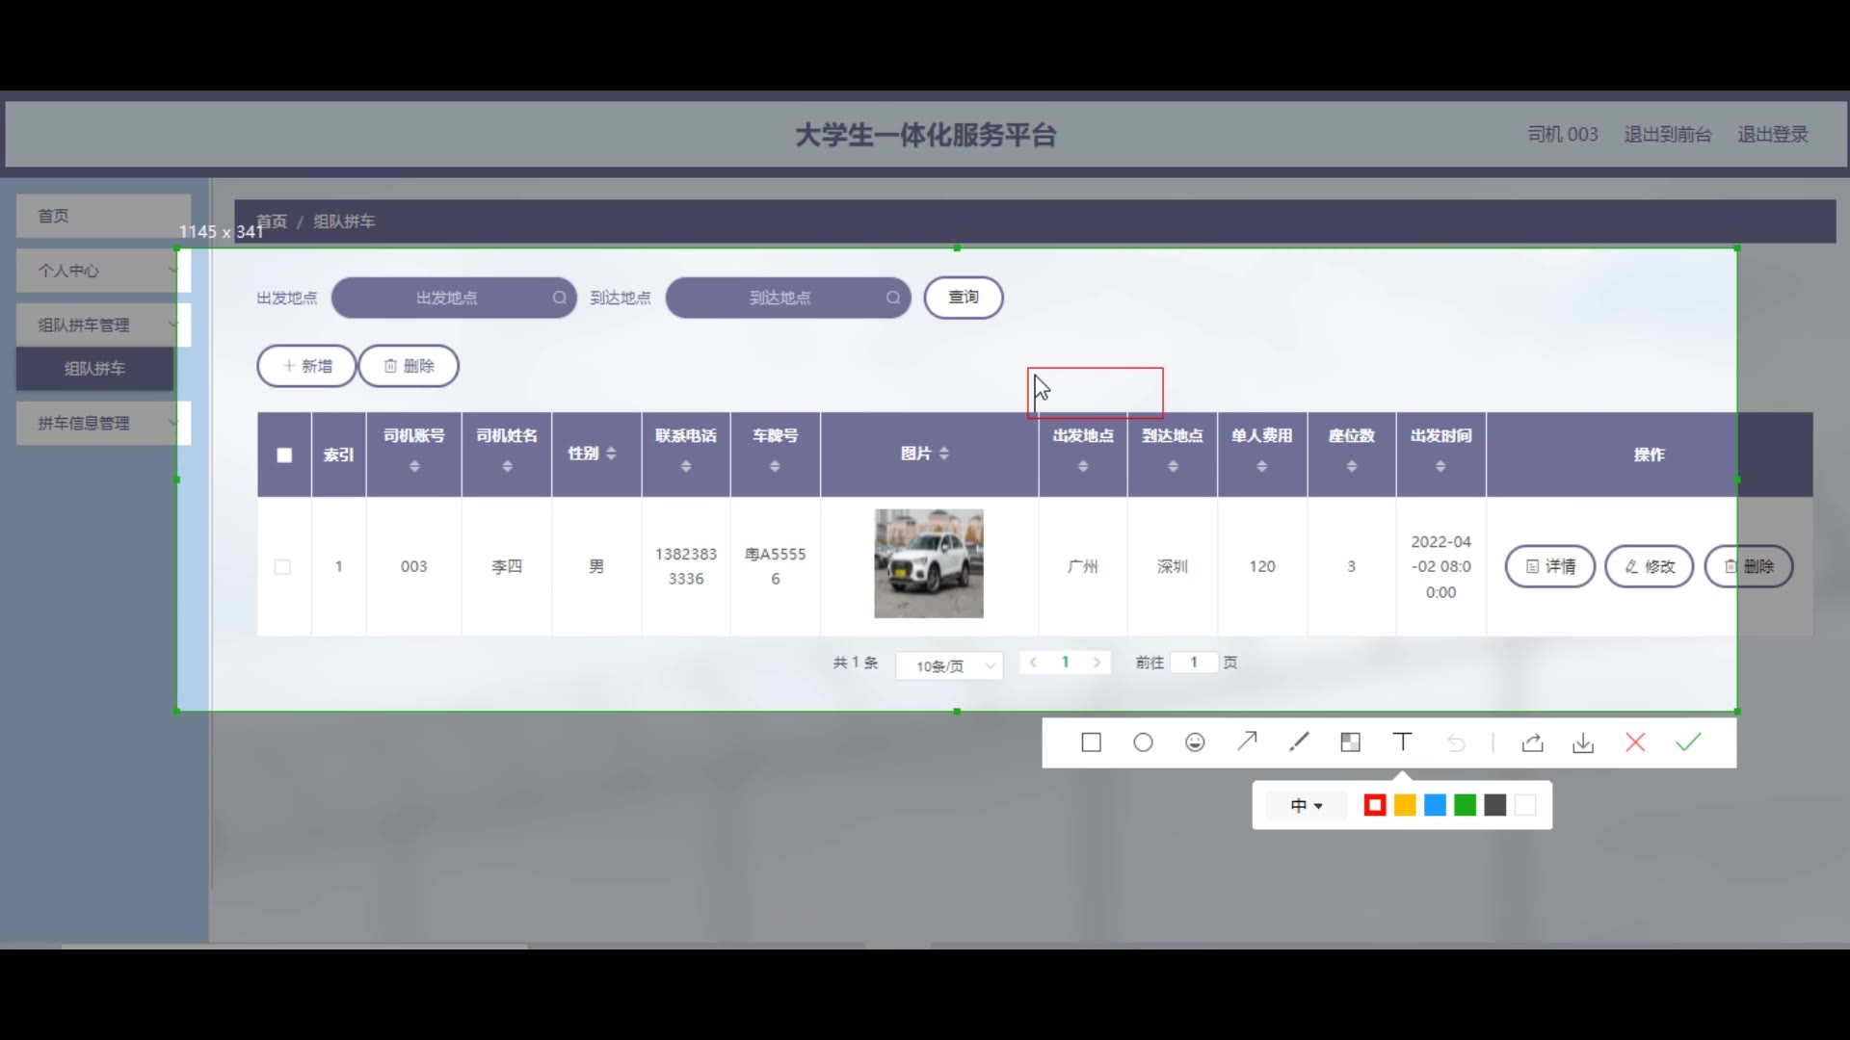
Task: Pick the blue color swatch
Action: [x=1435, y=805]
